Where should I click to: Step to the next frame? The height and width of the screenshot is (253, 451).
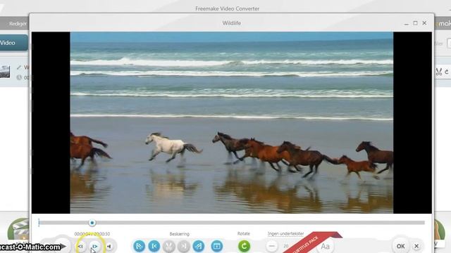94,246
